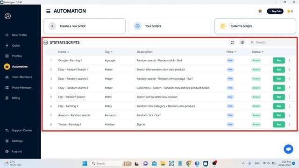Click the coin balance indicator

[290, 11]
